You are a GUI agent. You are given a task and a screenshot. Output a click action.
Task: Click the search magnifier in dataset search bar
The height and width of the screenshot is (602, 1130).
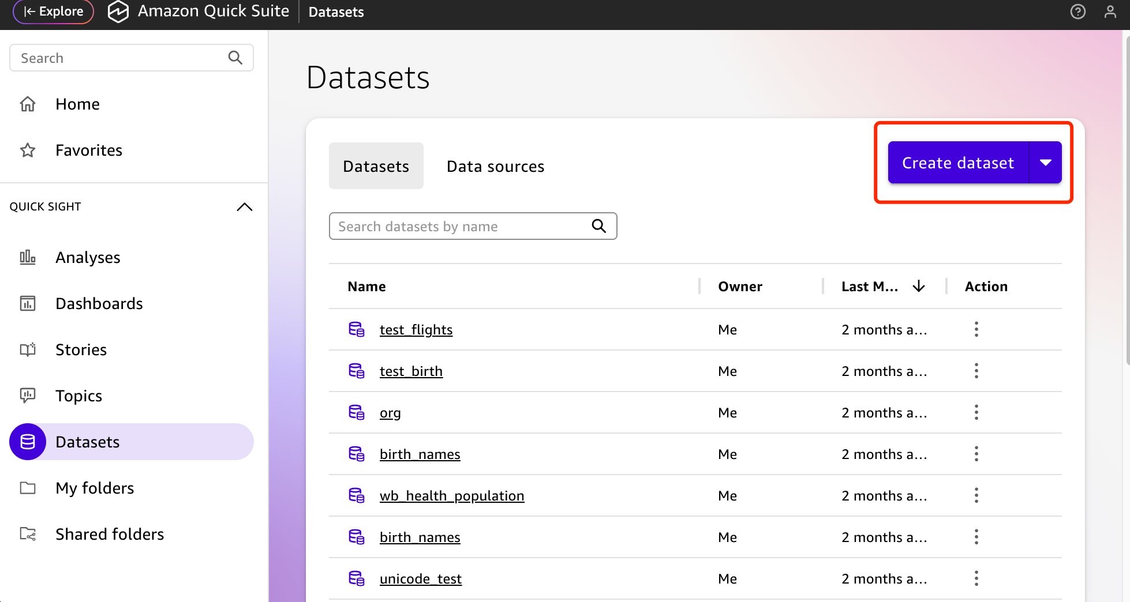[598, 226]
